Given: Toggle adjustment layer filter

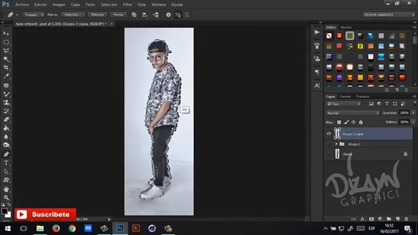Looking at the screenshot, I should [x=379, y=104].
